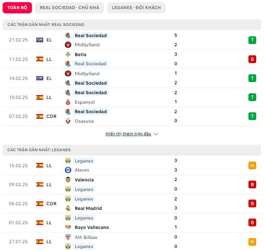Viewport: 264px width, 251px height.
Task: Click the Osasuna club crest
Action: pos(68,121)
